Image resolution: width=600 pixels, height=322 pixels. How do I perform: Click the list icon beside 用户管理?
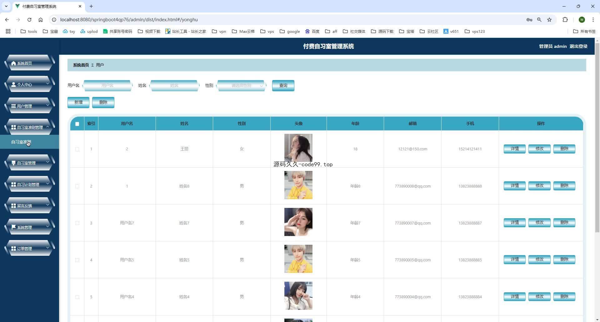click(13, 106)
